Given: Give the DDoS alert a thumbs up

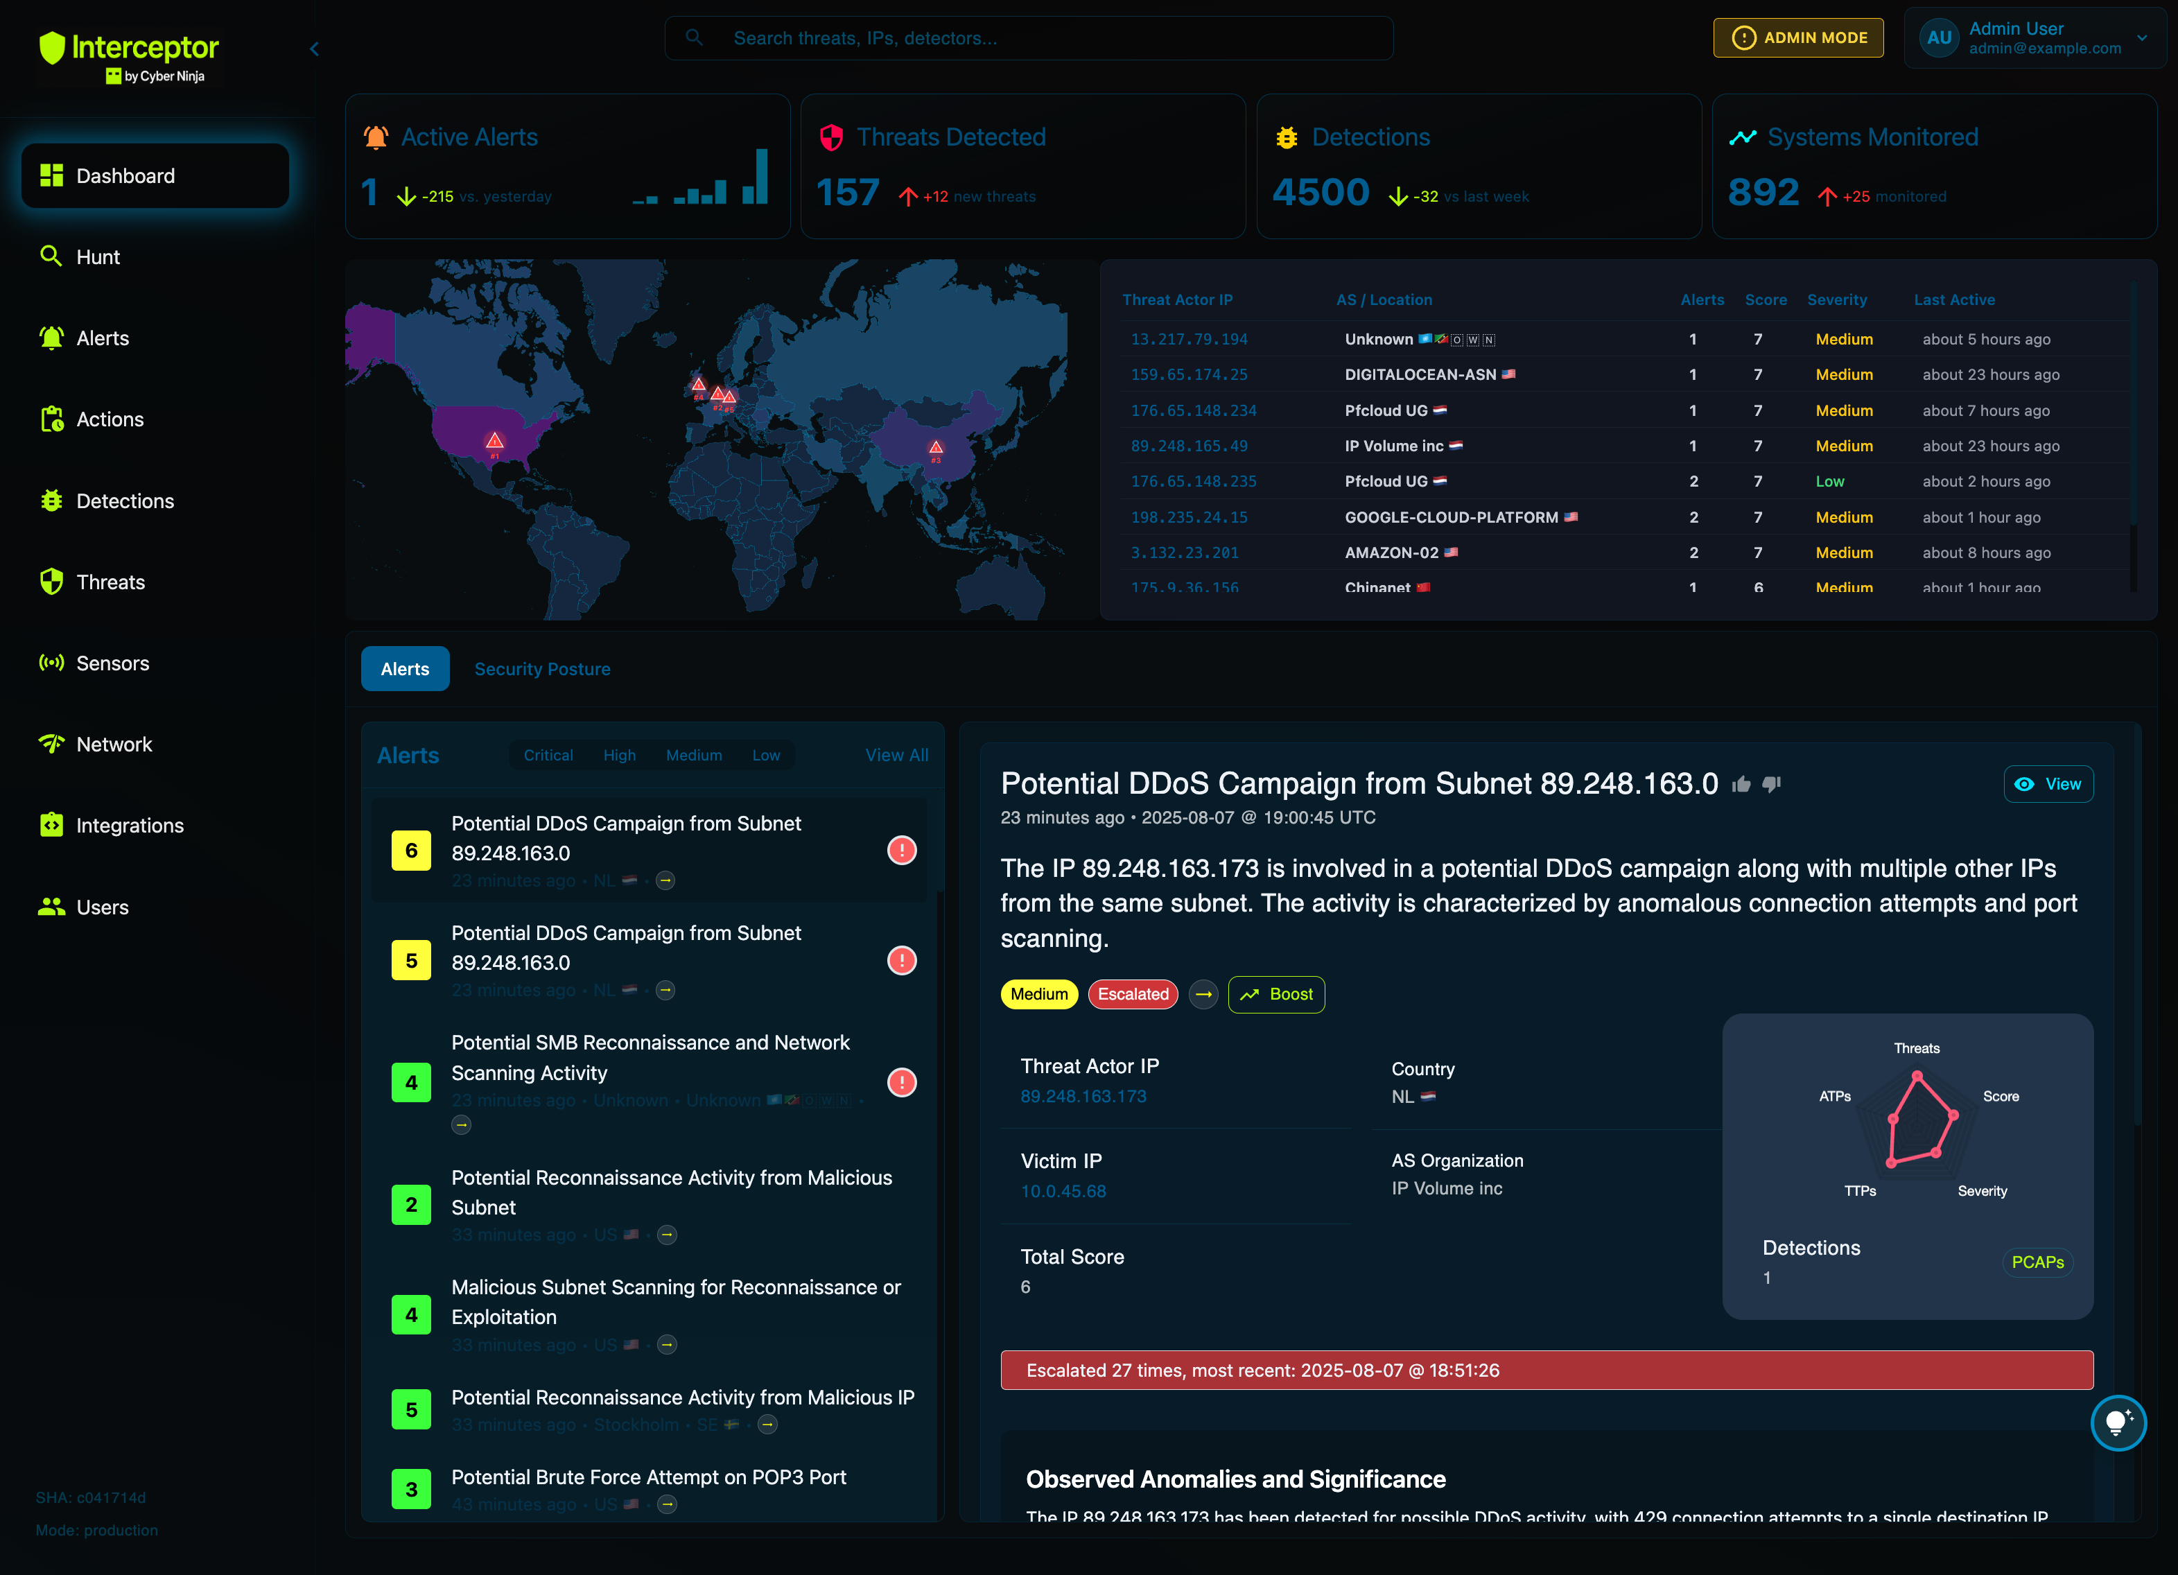Looking at the screenshot, I should [1742, 783].
